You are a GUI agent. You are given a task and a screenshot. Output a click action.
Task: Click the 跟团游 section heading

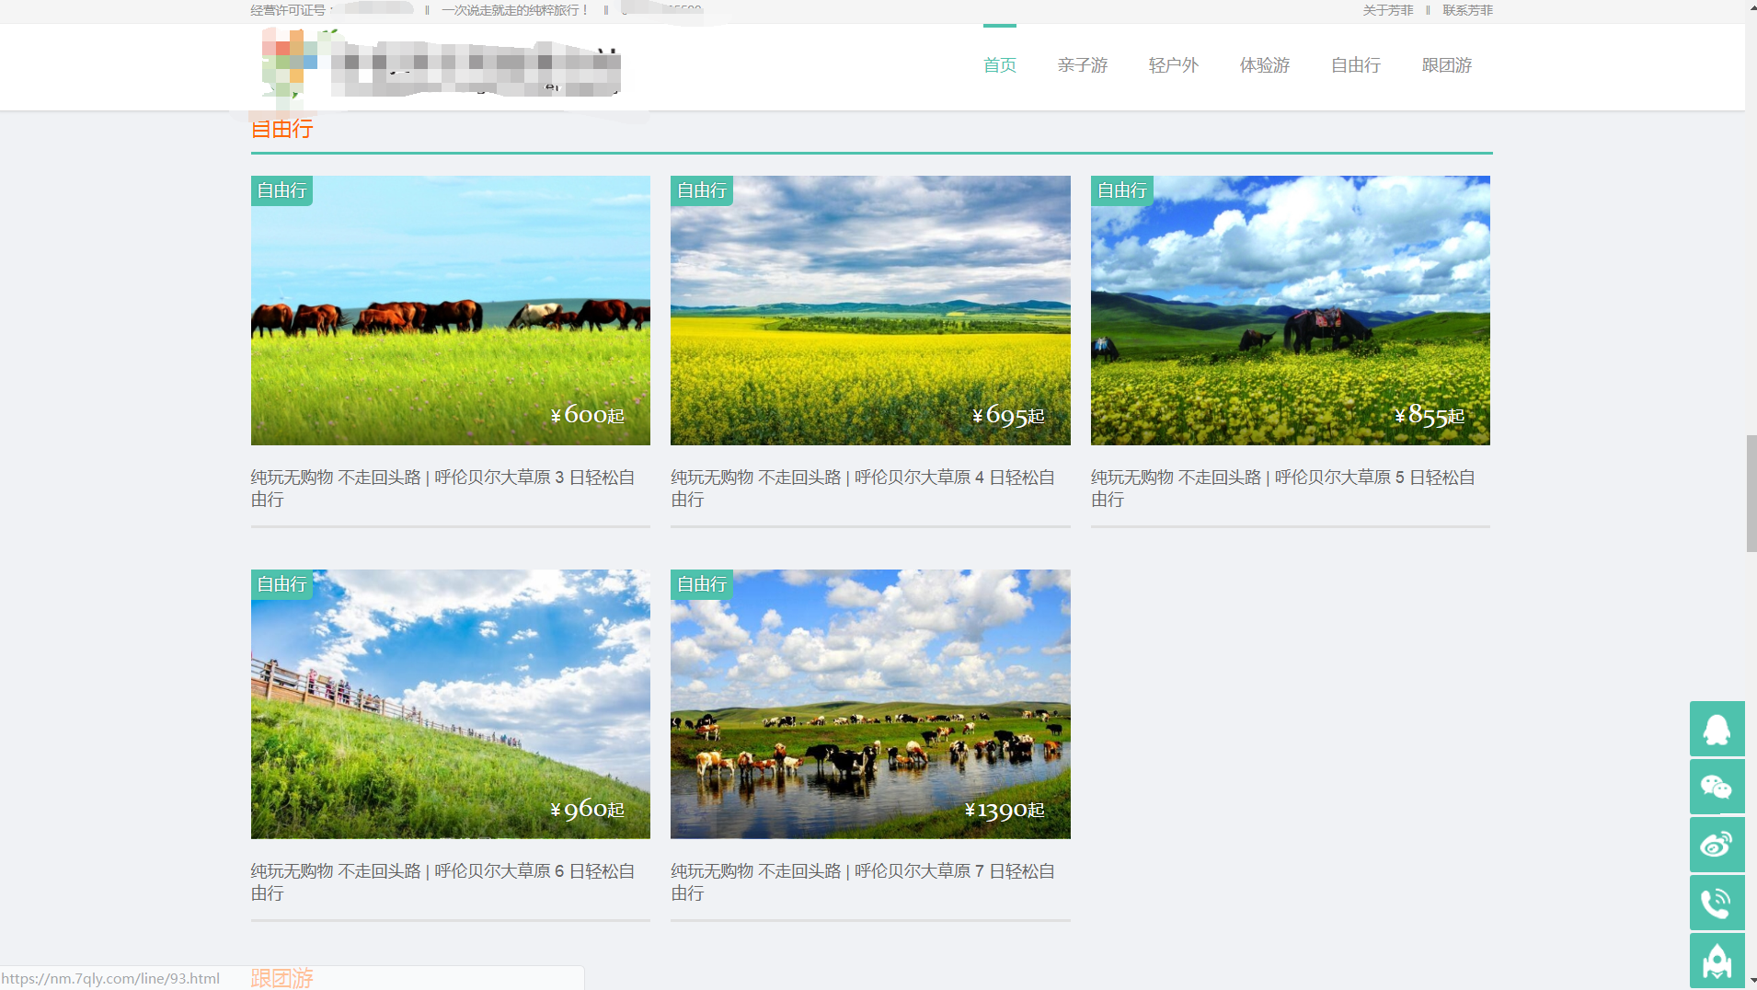282,978
